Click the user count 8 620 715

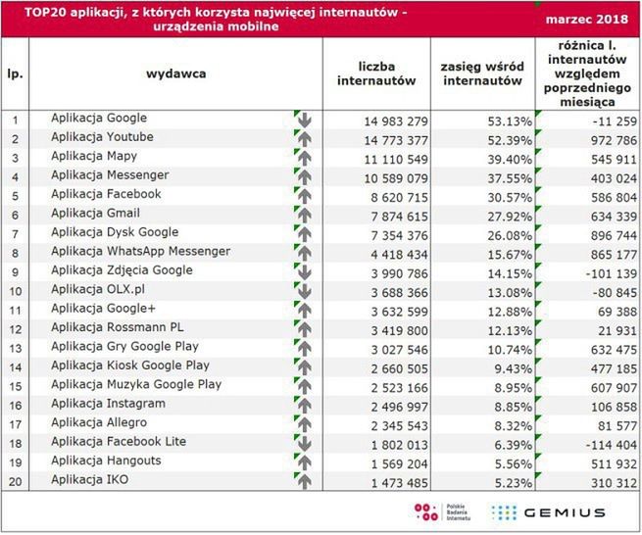point(399,198)
